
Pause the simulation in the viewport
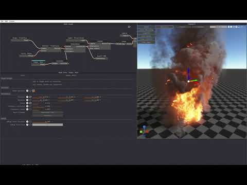[x=228, y=27]
